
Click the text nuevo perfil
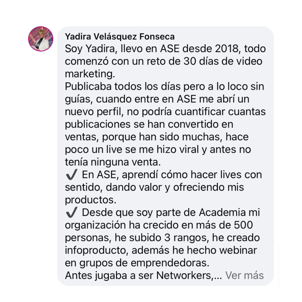coord(94,112)
